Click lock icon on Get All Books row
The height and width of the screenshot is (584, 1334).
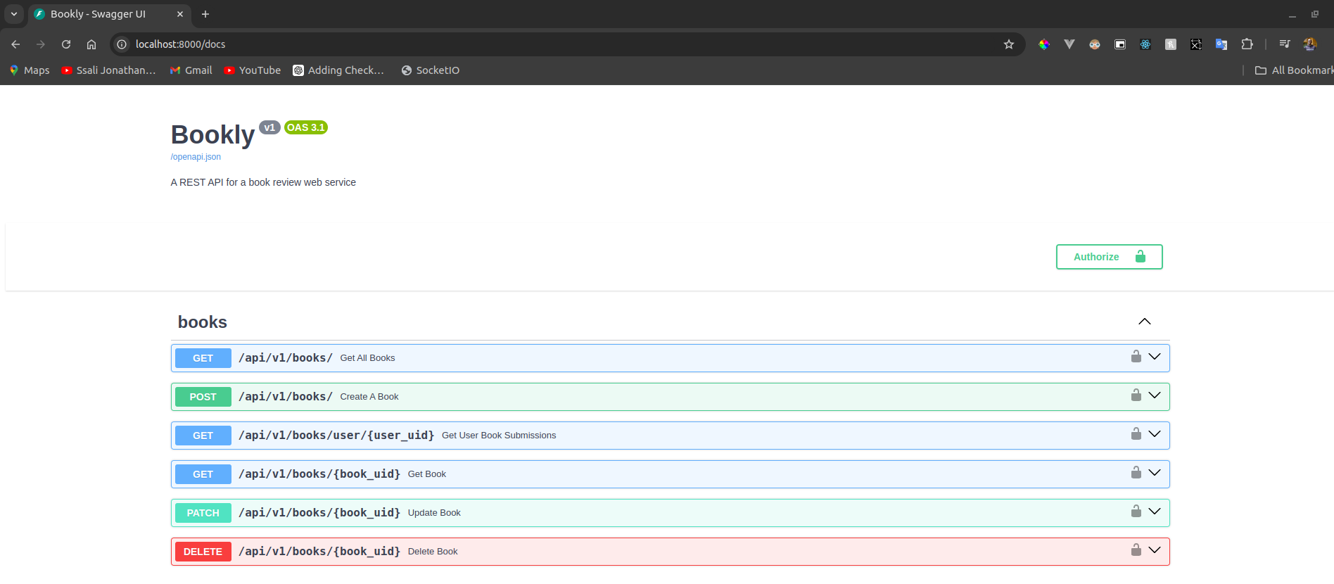coord(1136,357)
